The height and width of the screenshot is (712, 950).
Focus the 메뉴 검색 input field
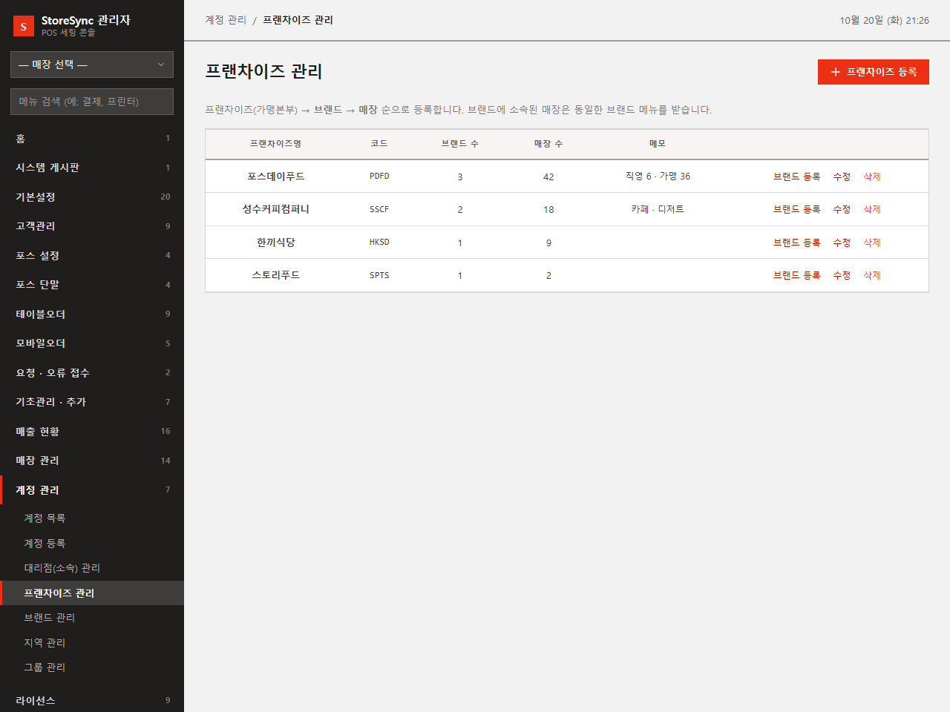pyautogui.click(x=92, y=102)
